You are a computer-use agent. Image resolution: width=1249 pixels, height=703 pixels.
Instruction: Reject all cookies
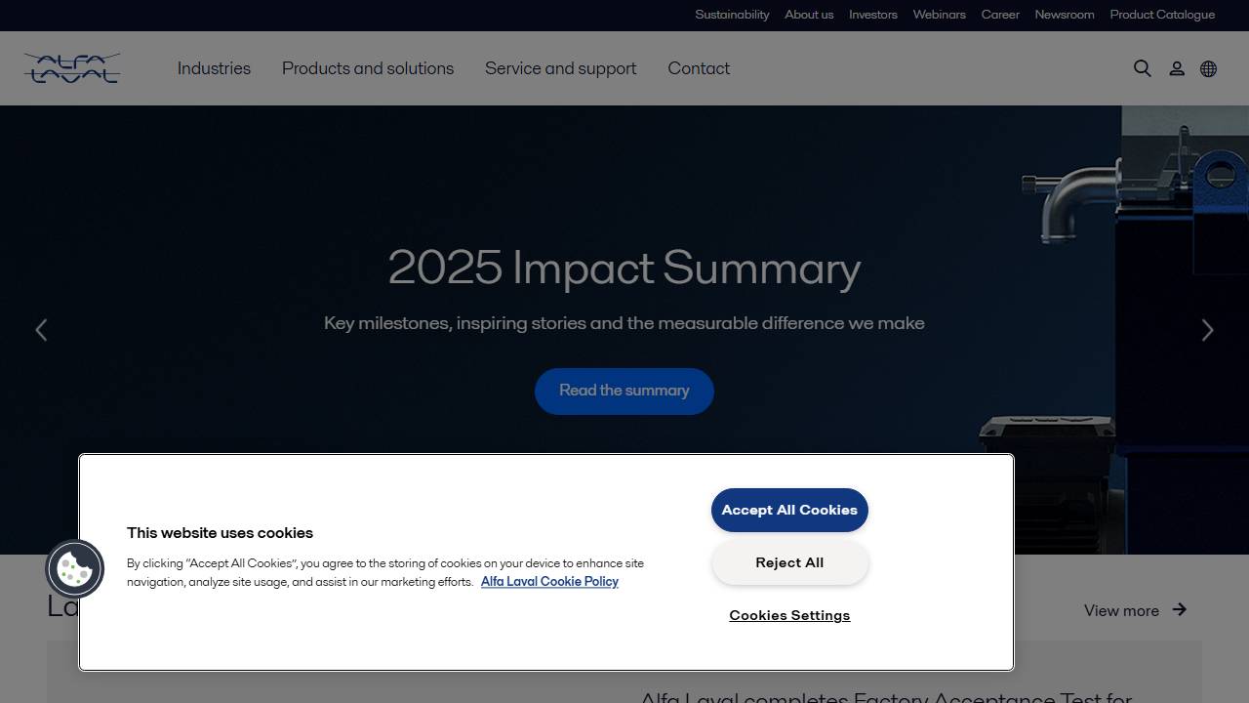[789, 562]
